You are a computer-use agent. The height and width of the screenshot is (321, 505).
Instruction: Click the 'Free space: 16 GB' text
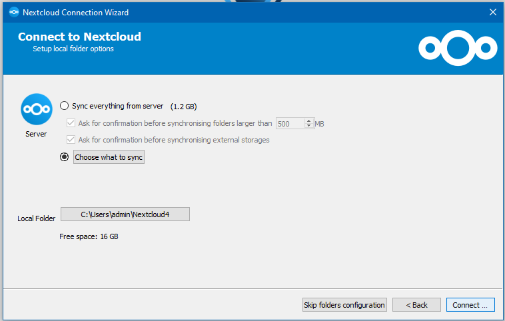(89, 236)
